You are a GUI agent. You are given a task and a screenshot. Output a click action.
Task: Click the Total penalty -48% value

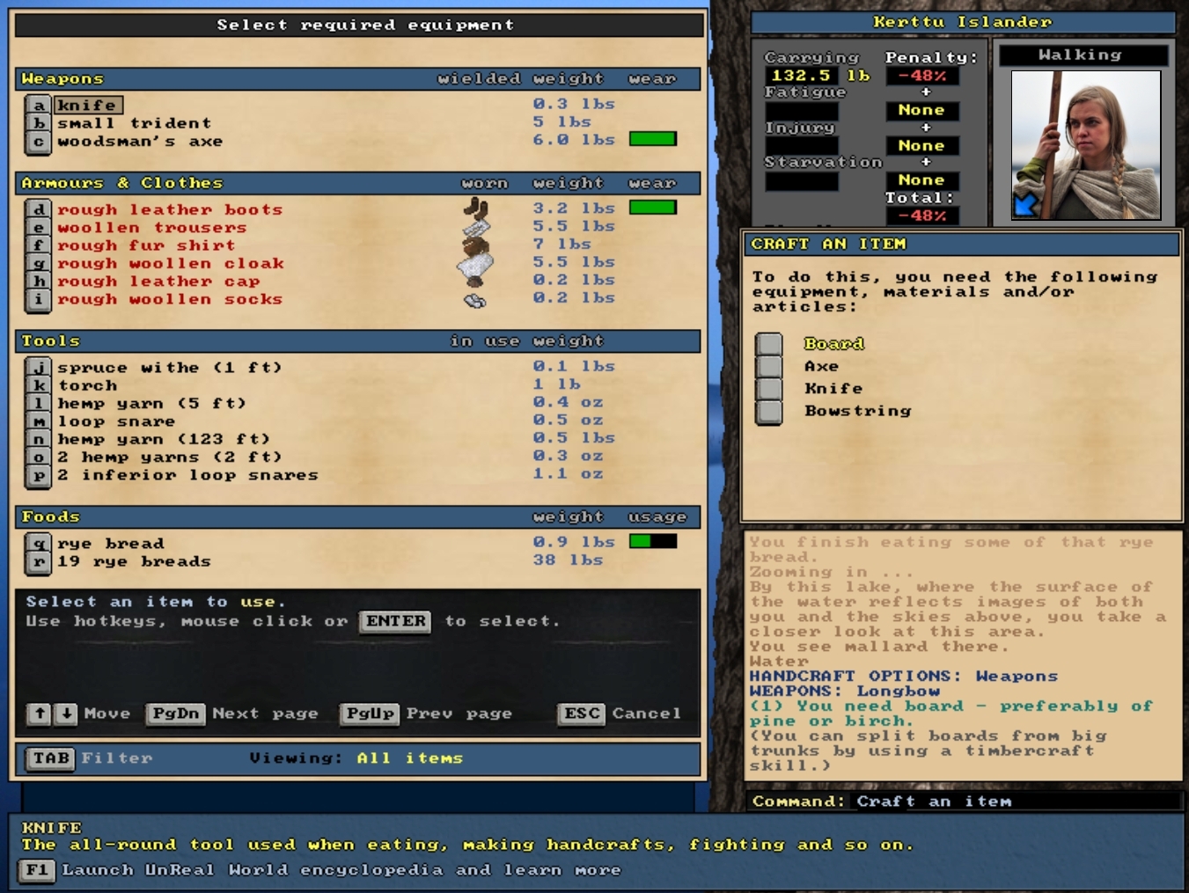click(x=922, y=216)
